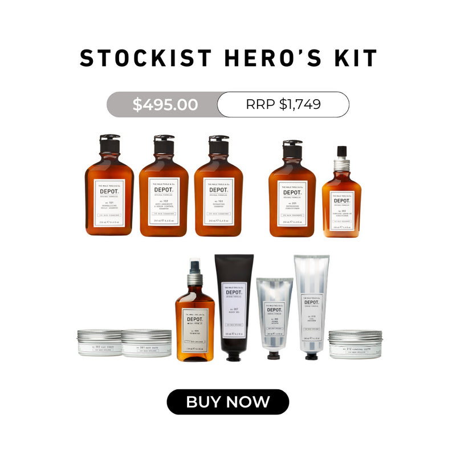Select the black gel tube
The image size is (456, 456).
(x=234, y=308)
